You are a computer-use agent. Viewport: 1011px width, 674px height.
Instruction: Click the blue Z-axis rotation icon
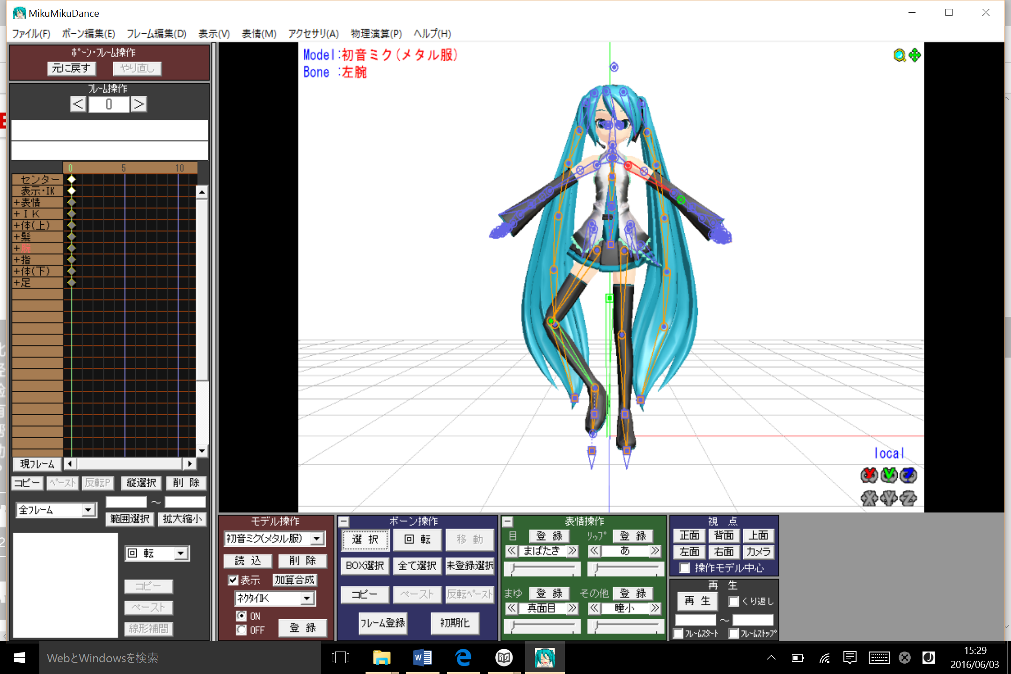tap(908, 476)
